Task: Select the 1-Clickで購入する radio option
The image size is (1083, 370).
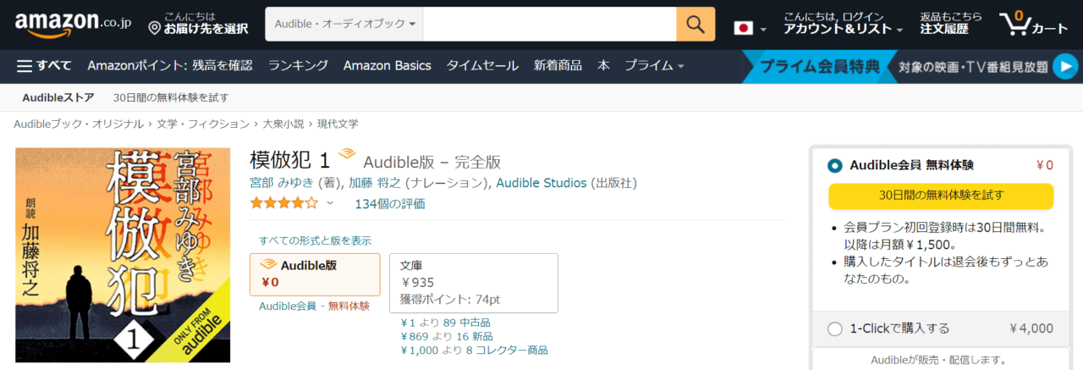Action: coord(835,329)
